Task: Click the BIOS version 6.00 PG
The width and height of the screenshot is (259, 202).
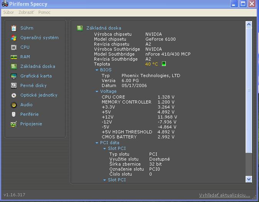Action: [130, 80]
